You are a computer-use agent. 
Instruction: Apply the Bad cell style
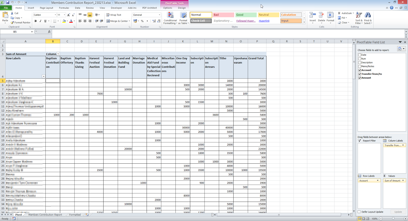tap(223, 15)
